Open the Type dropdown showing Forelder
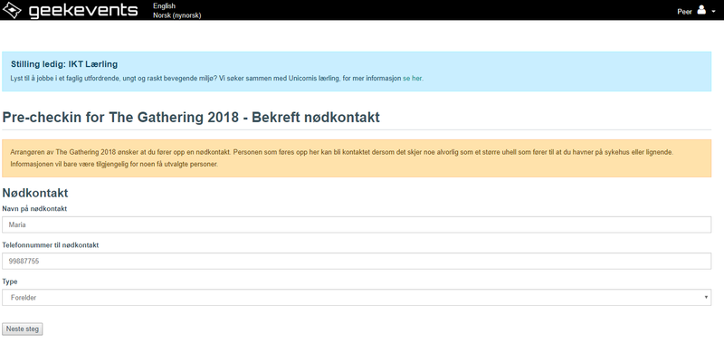This screenshot has width=724, height=353. point(357,298)
